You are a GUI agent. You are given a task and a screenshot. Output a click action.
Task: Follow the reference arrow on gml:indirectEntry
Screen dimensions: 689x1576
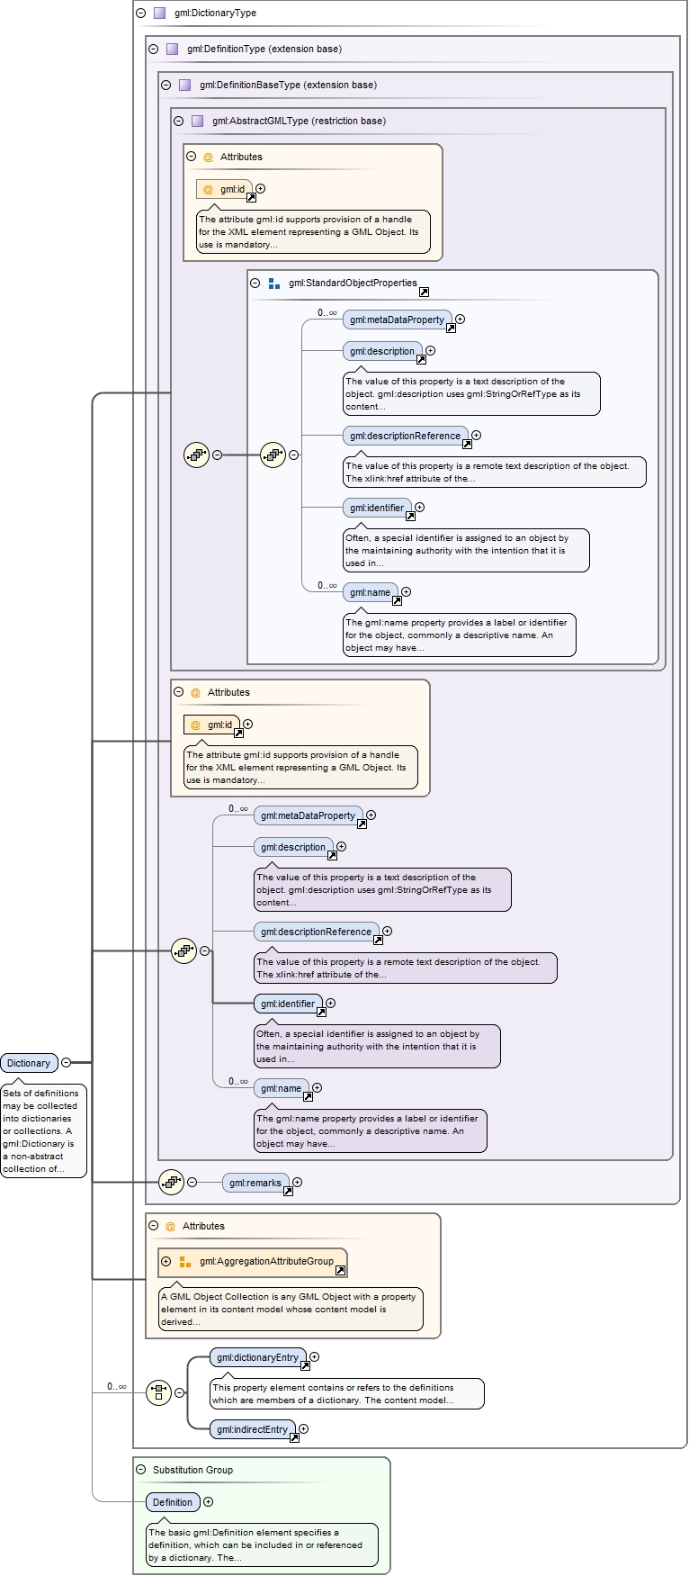click(294, 1437)
